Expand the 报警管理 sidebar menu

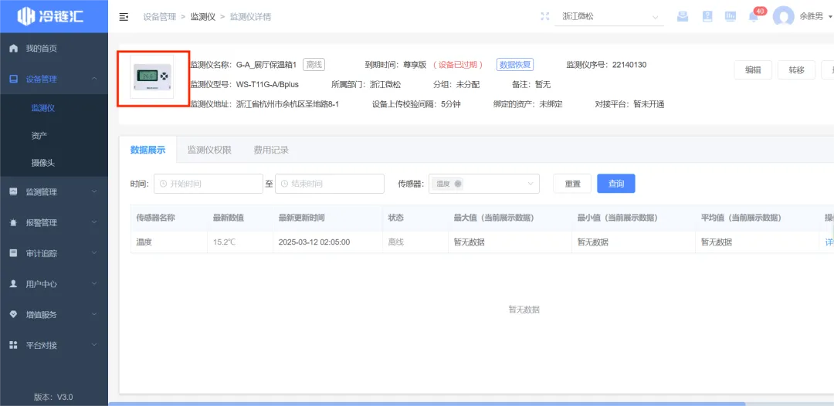pyautogui.click(x=54, y=222)
